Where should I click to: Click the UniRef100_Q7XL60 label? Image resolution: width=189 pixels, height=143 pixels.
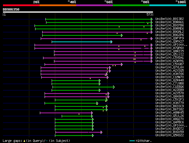[170, 68]
